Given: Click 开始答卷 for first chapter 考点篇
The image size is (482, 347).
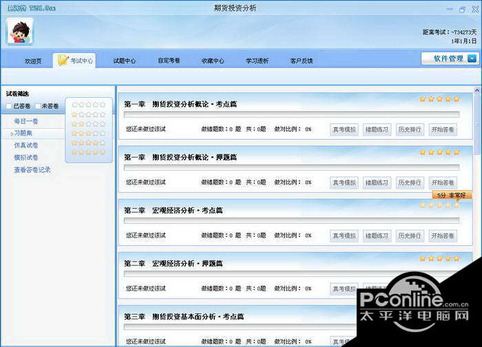Looking at the screenshot, I should [x=443, y=129].
